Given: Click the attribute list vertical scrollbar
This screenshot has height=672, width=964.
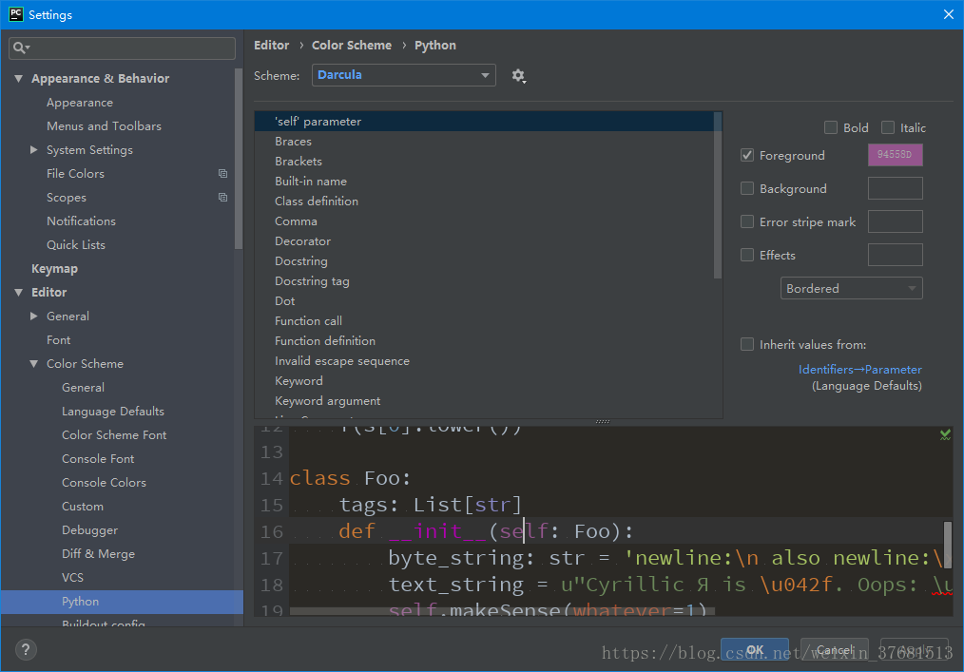Looking at the screenshot, I should coord(718,196).
